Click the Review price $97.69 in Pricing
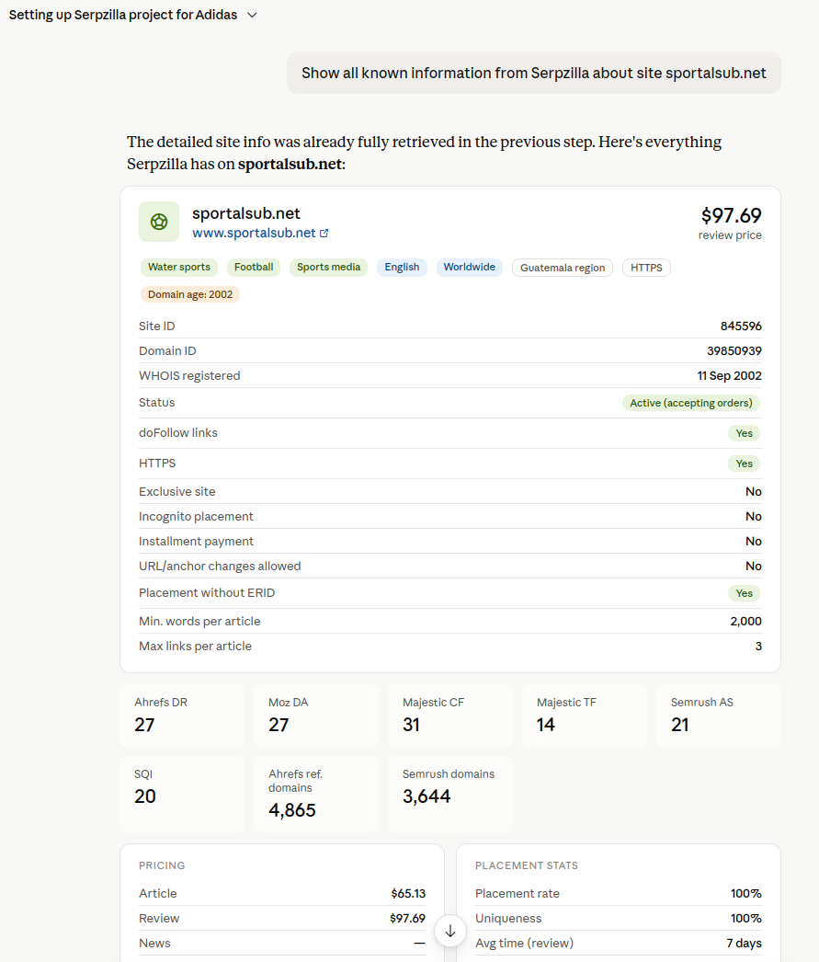 407,919
